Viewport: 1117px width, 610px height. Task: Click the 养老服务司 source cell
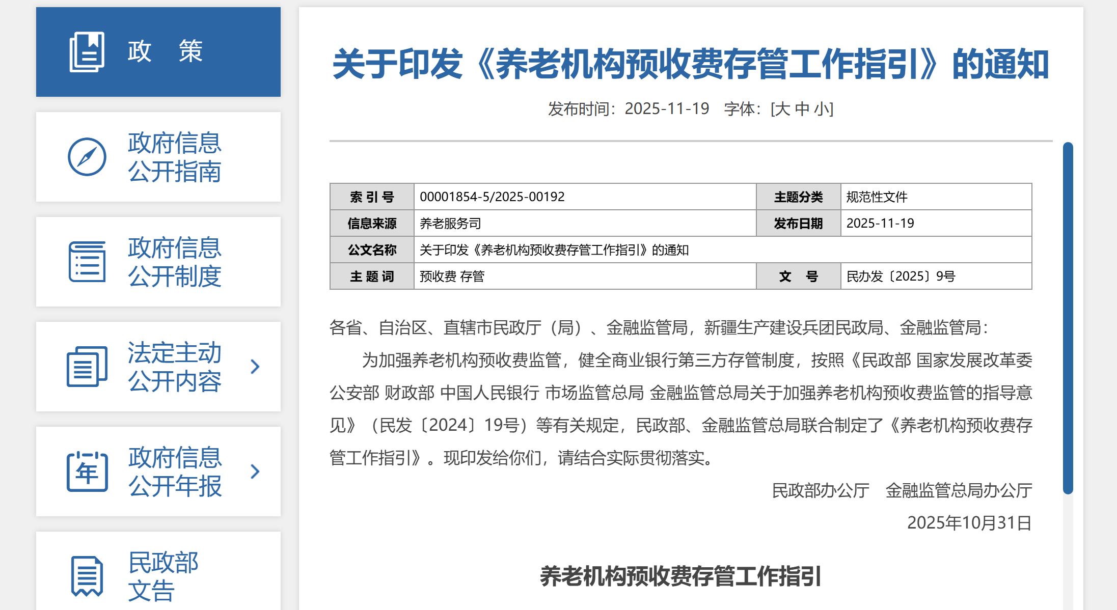point(585,223)
